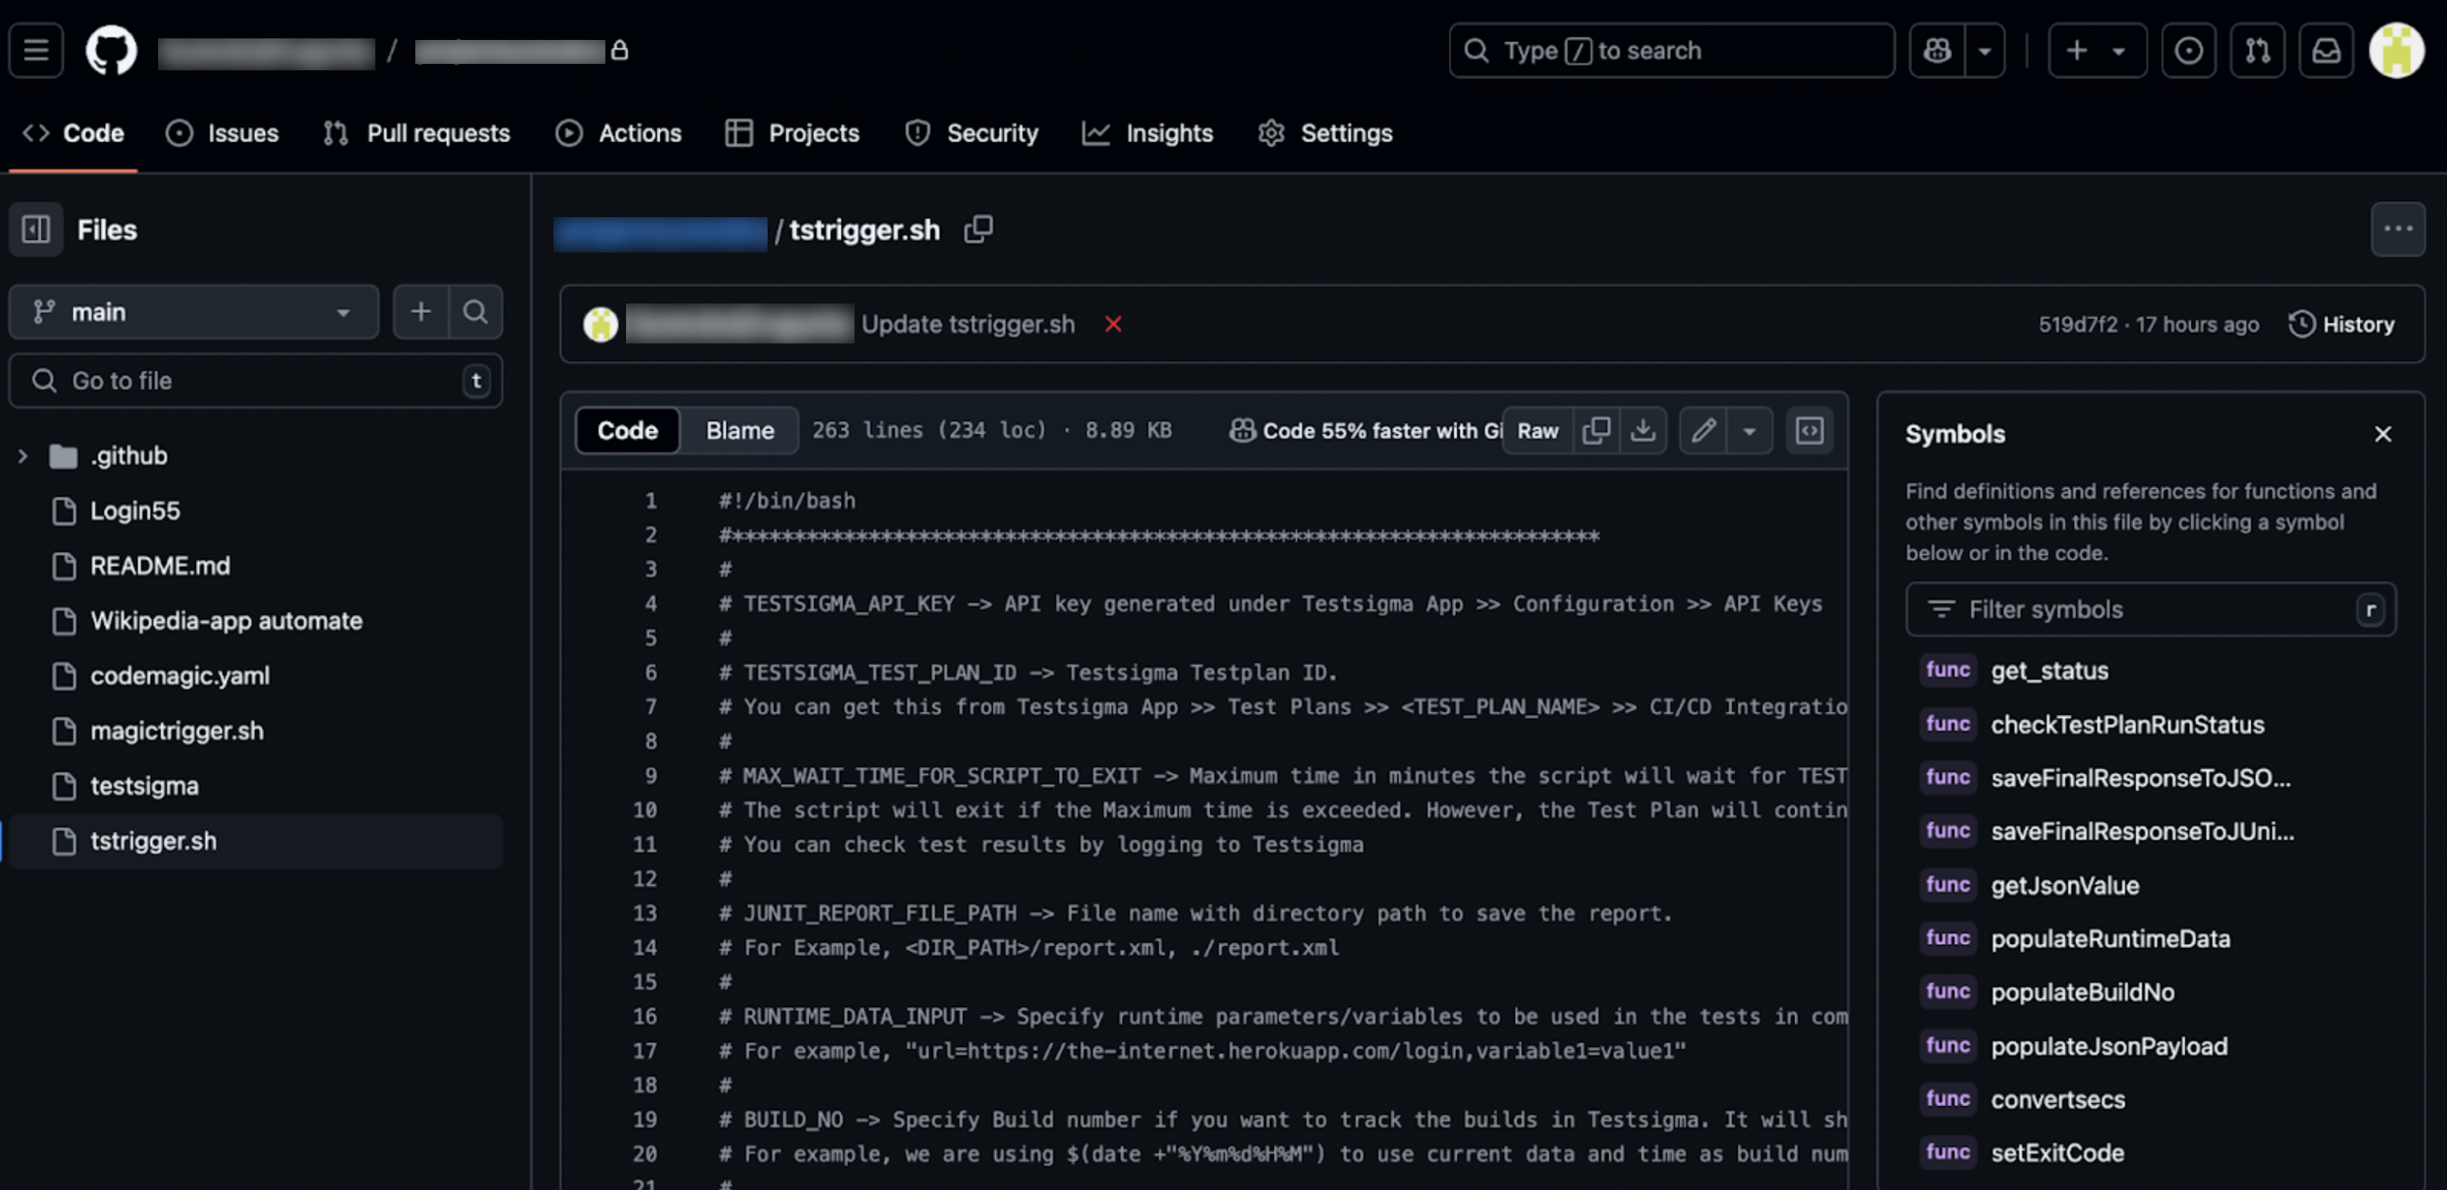
Task: Click the GitHub logo icon
Action: click(111, 50)
